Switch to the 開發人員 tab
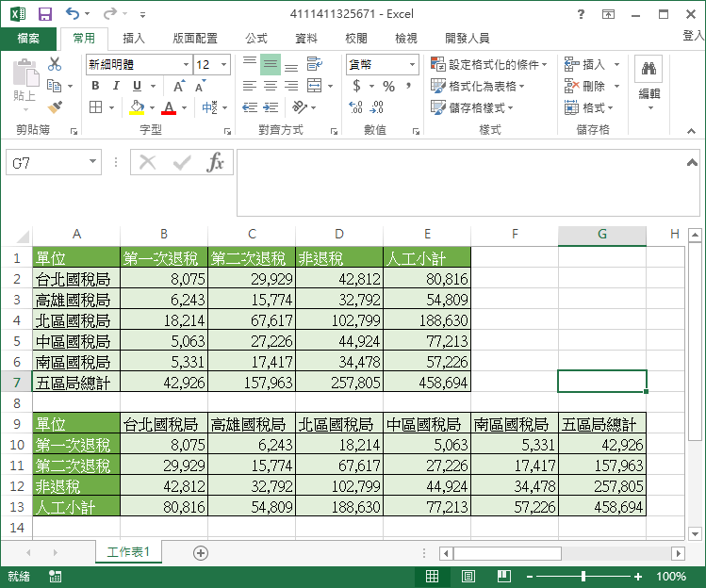This screenshot has height=588, width=706. pyautogui.click(x=467, y=39)
